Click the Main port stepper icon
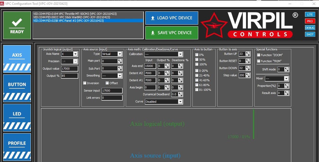Screen dimensions: 319x162 tap(120, 61)
